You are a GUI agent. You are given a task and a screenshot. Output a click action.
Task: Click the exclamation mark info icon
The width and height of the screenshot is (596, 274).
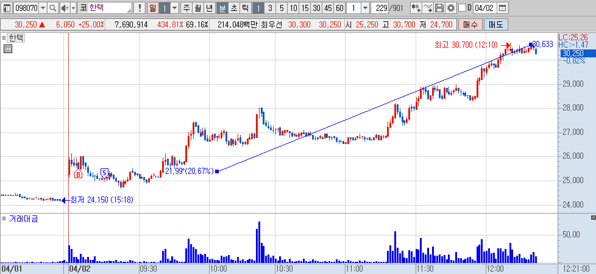[140, 7]
